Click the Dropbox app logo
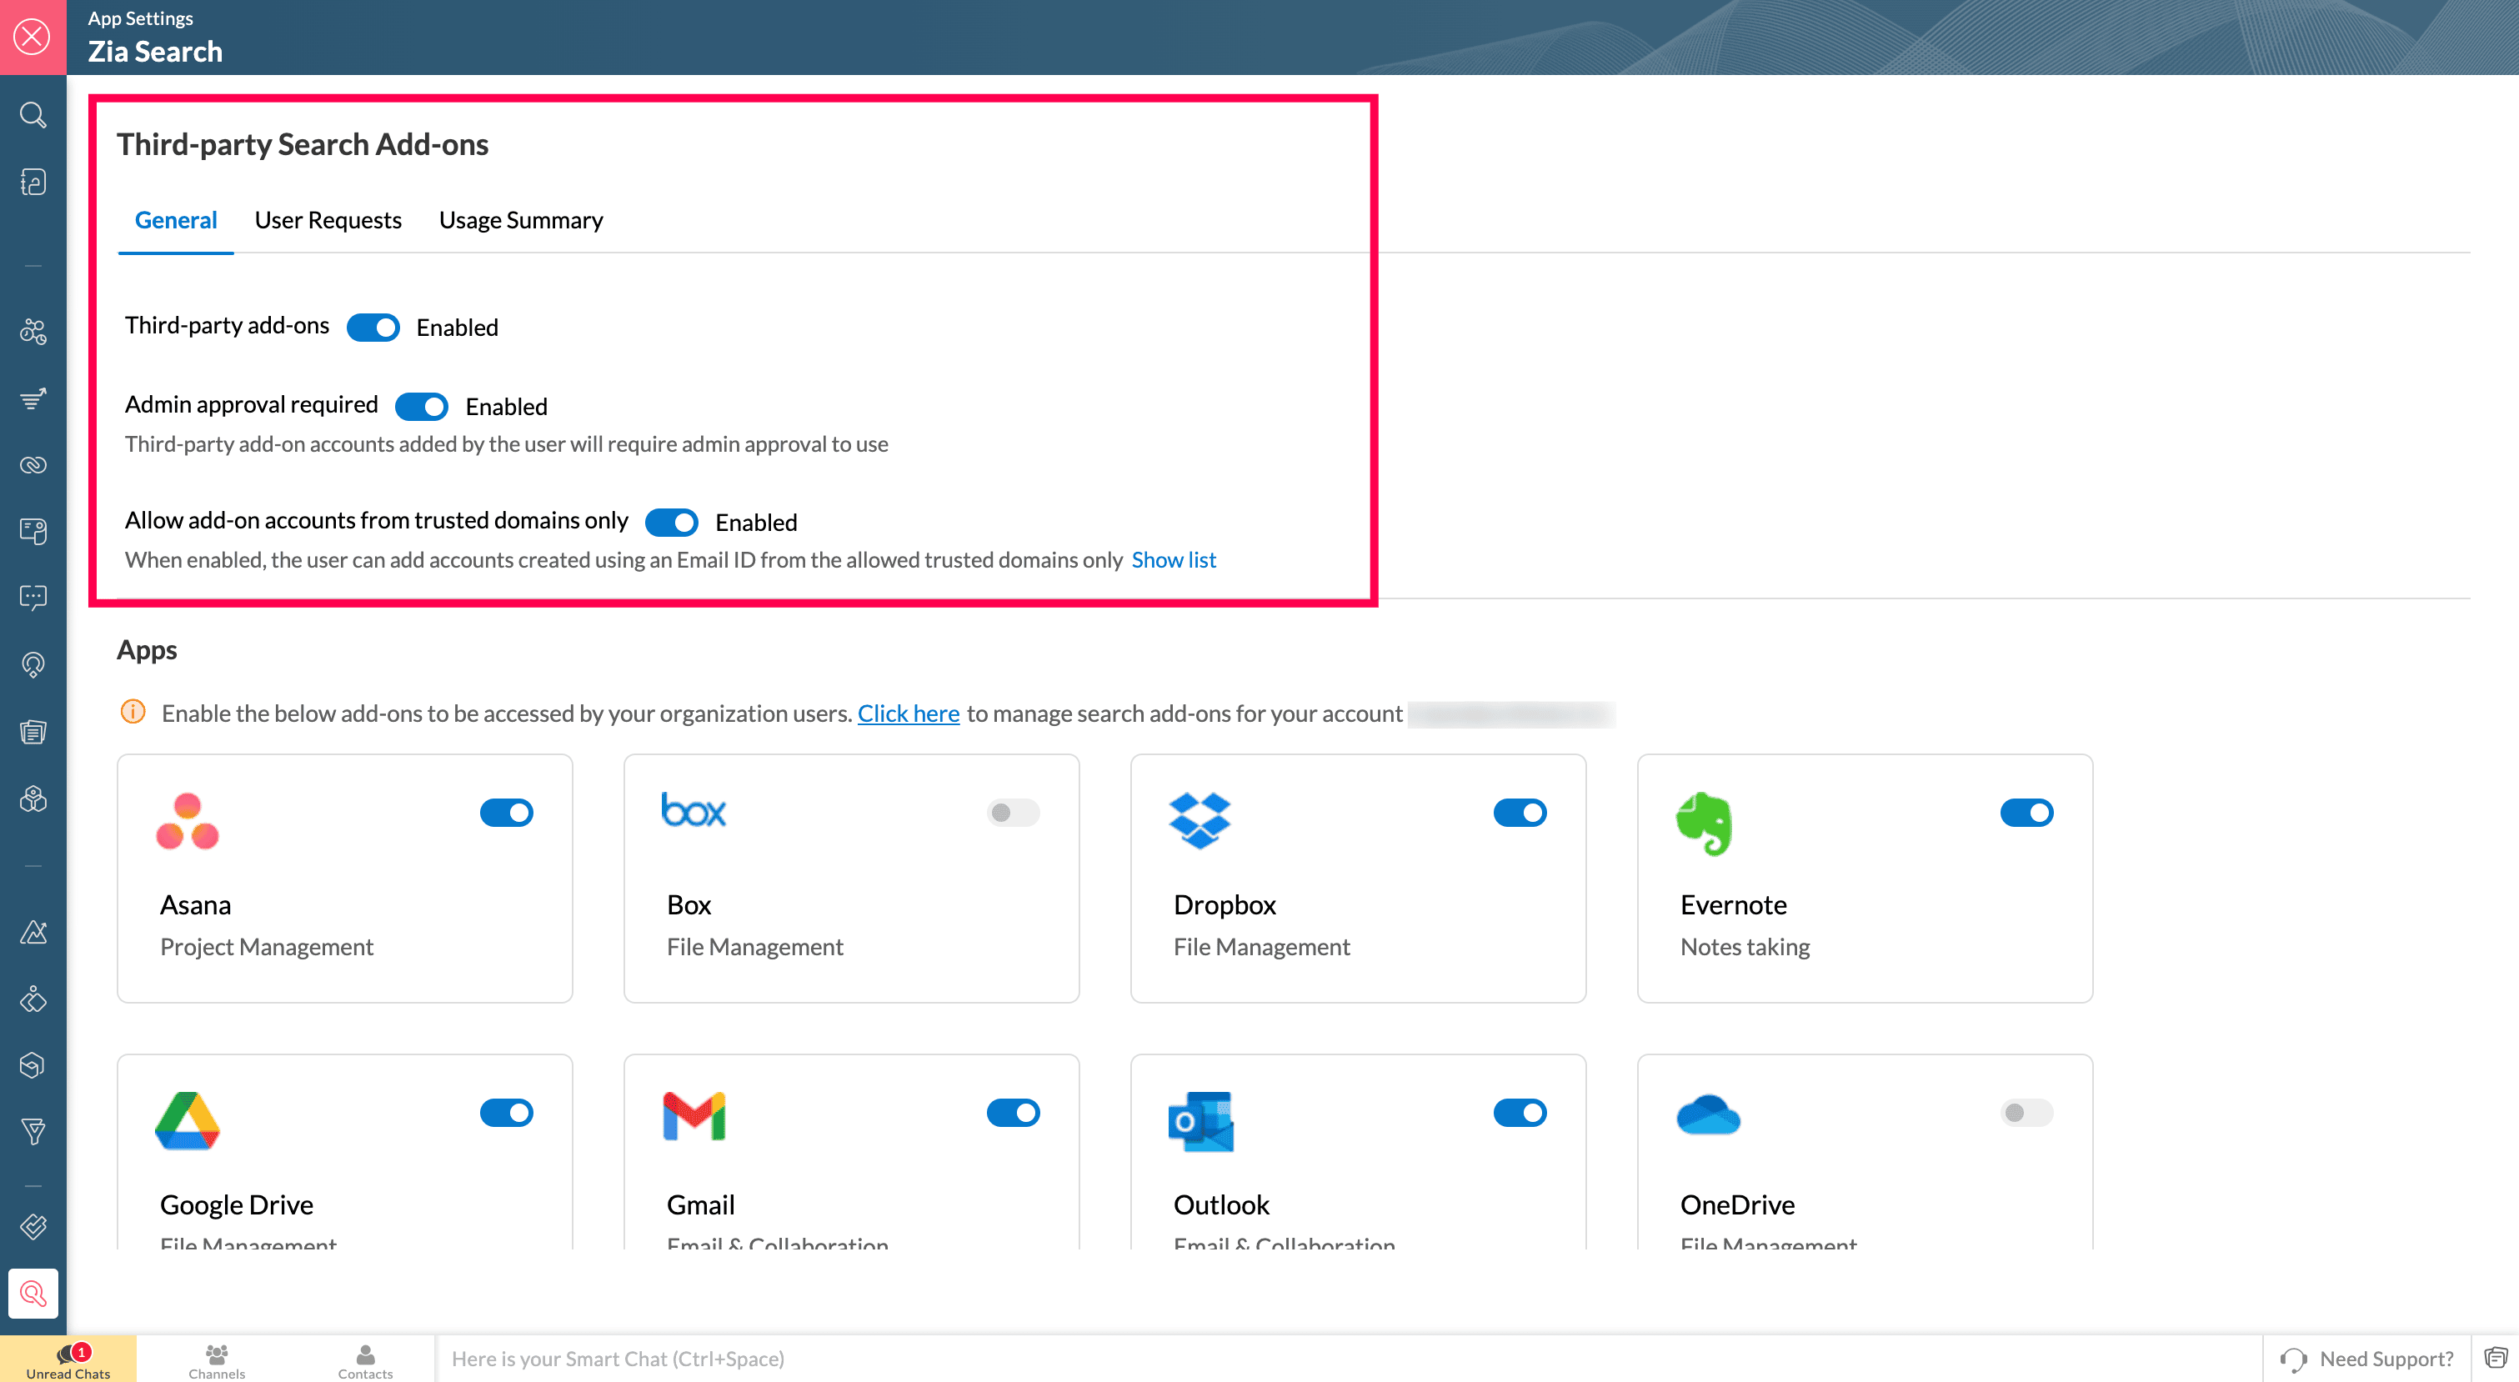 1199,820
